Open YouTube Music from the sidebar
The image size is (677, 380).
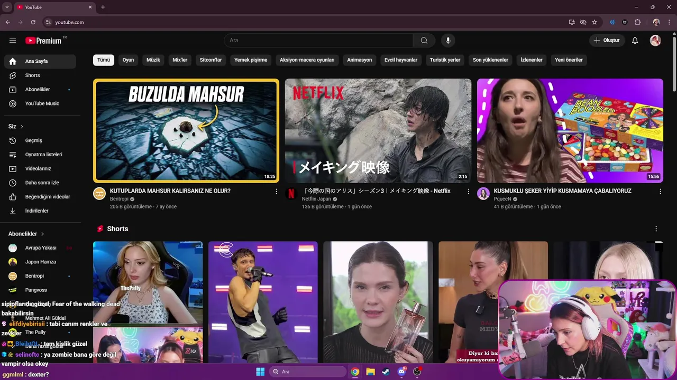pos(40,103)
